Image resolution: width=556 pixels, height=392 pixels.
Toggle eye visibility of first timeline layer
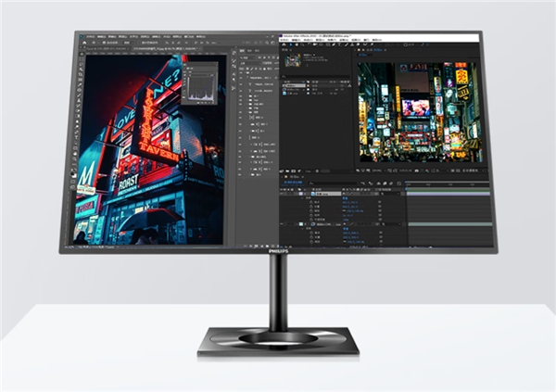282,194
